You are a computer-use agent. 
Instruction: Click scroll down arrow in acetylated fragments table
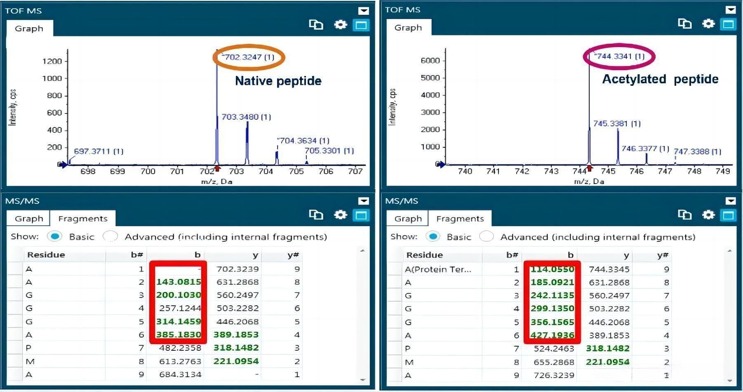click(730, 380)
